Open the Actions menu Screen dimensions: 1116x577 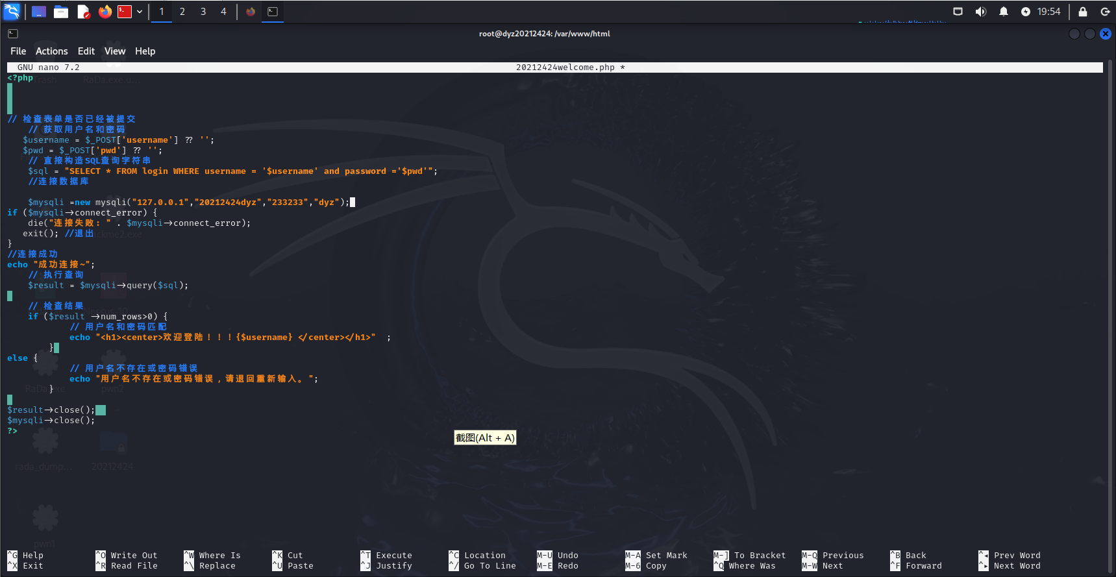51,51
